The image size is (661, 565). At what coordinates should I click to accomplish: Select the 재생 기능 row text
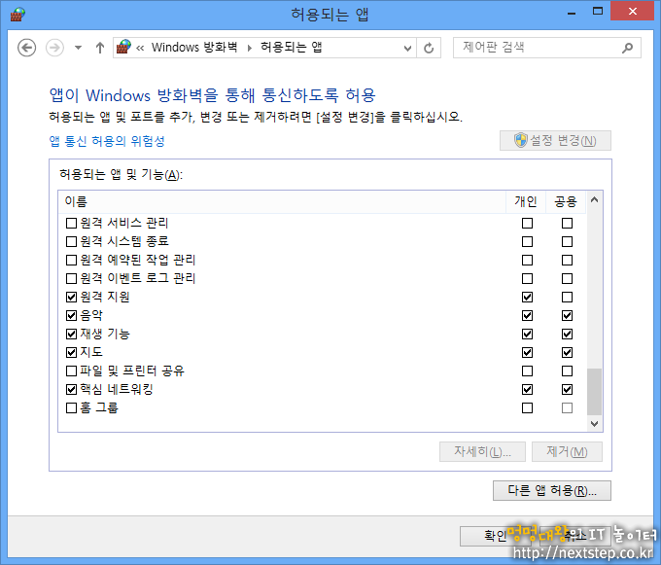[x=105, y=334]
